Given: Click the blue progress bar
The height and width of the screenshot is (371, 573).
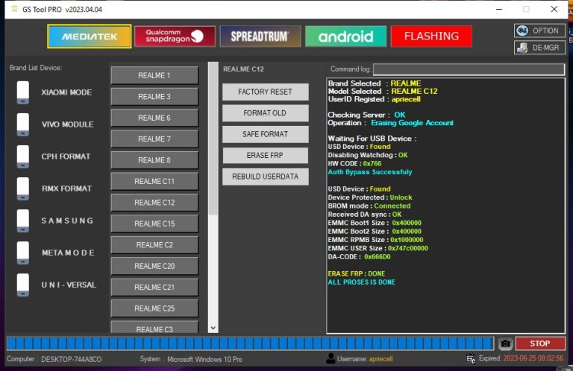Looking at the screenshot, I should 251,343.
